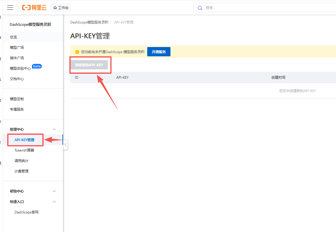Click the beta badge beside 模型体验中心
Screen dimensions: 336x232
[37, 66]
